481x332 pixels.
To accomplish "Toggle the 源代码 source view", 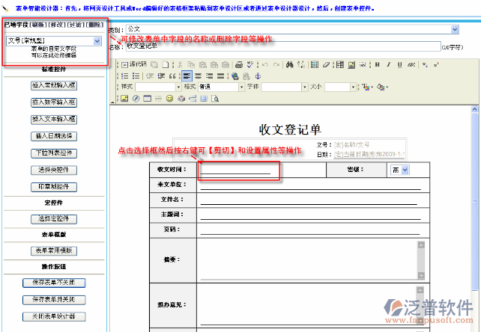I will click(133, 64).
